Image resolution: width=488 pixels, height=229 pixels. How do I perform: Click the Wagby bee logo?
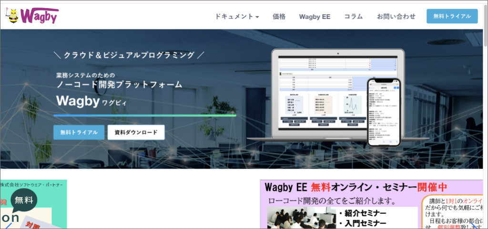tap(12, 15)
